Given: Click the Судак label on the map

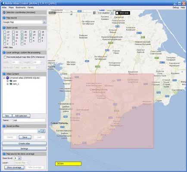Looking at the screenshot, I should 159,101.
